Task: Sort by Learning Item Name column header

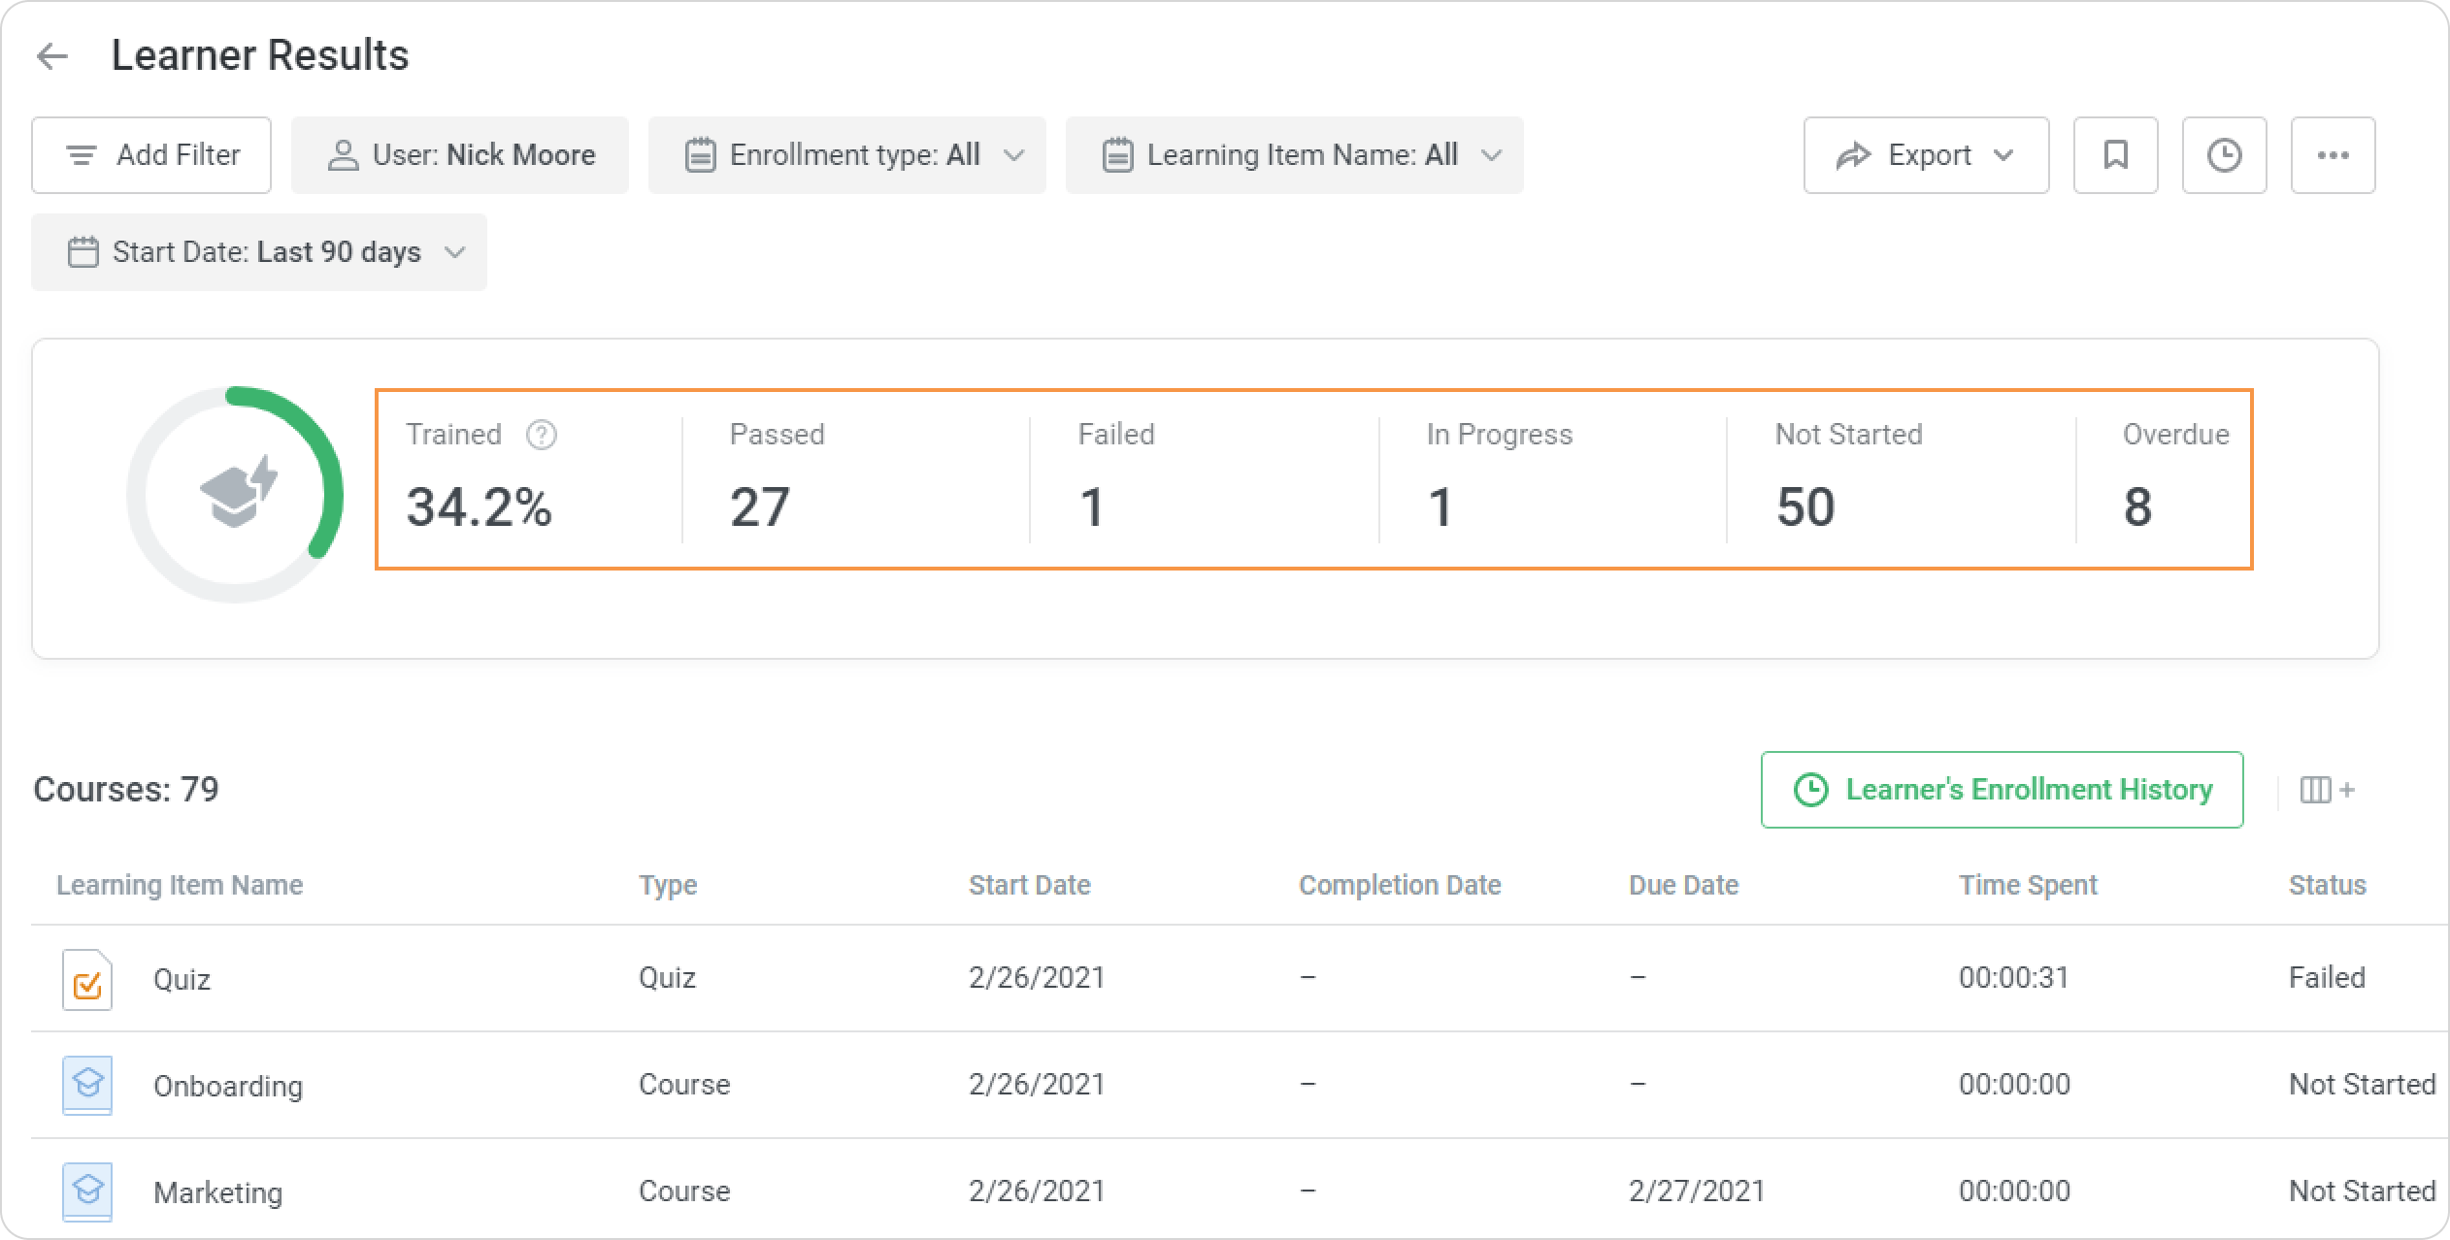Action: (180, 885)
